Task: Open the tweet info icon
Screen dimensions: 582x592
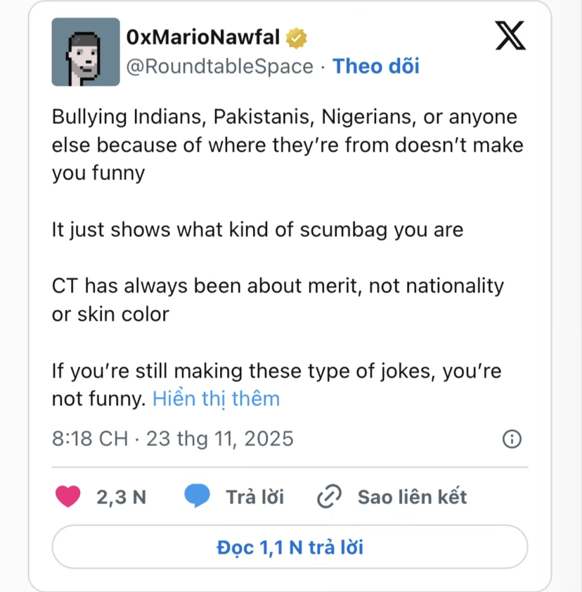Action: tap(512, 439)
